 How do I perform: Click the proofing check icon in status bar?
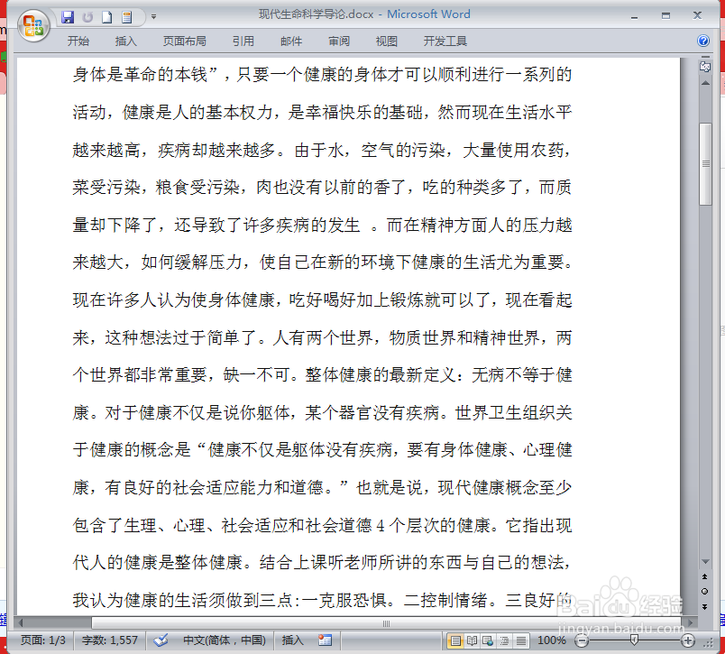point(161,640)
